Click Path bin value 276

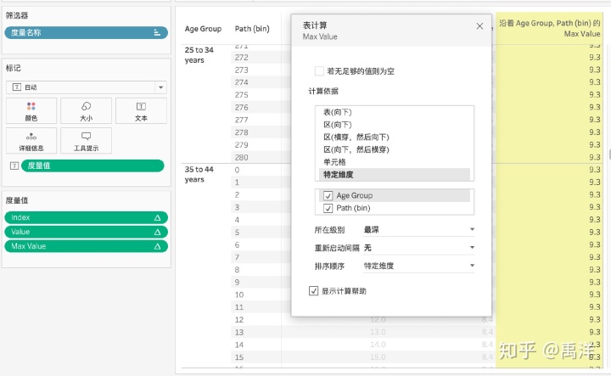[x=242, y=108]
